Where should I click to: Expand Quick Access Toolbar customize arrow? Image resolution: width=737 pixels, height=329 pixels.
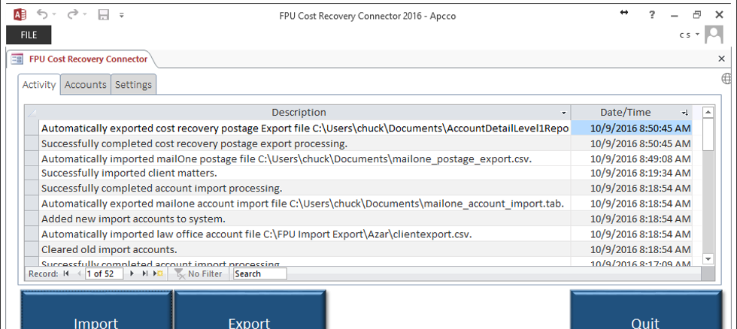pyautogui.click(x=121, y=15)
